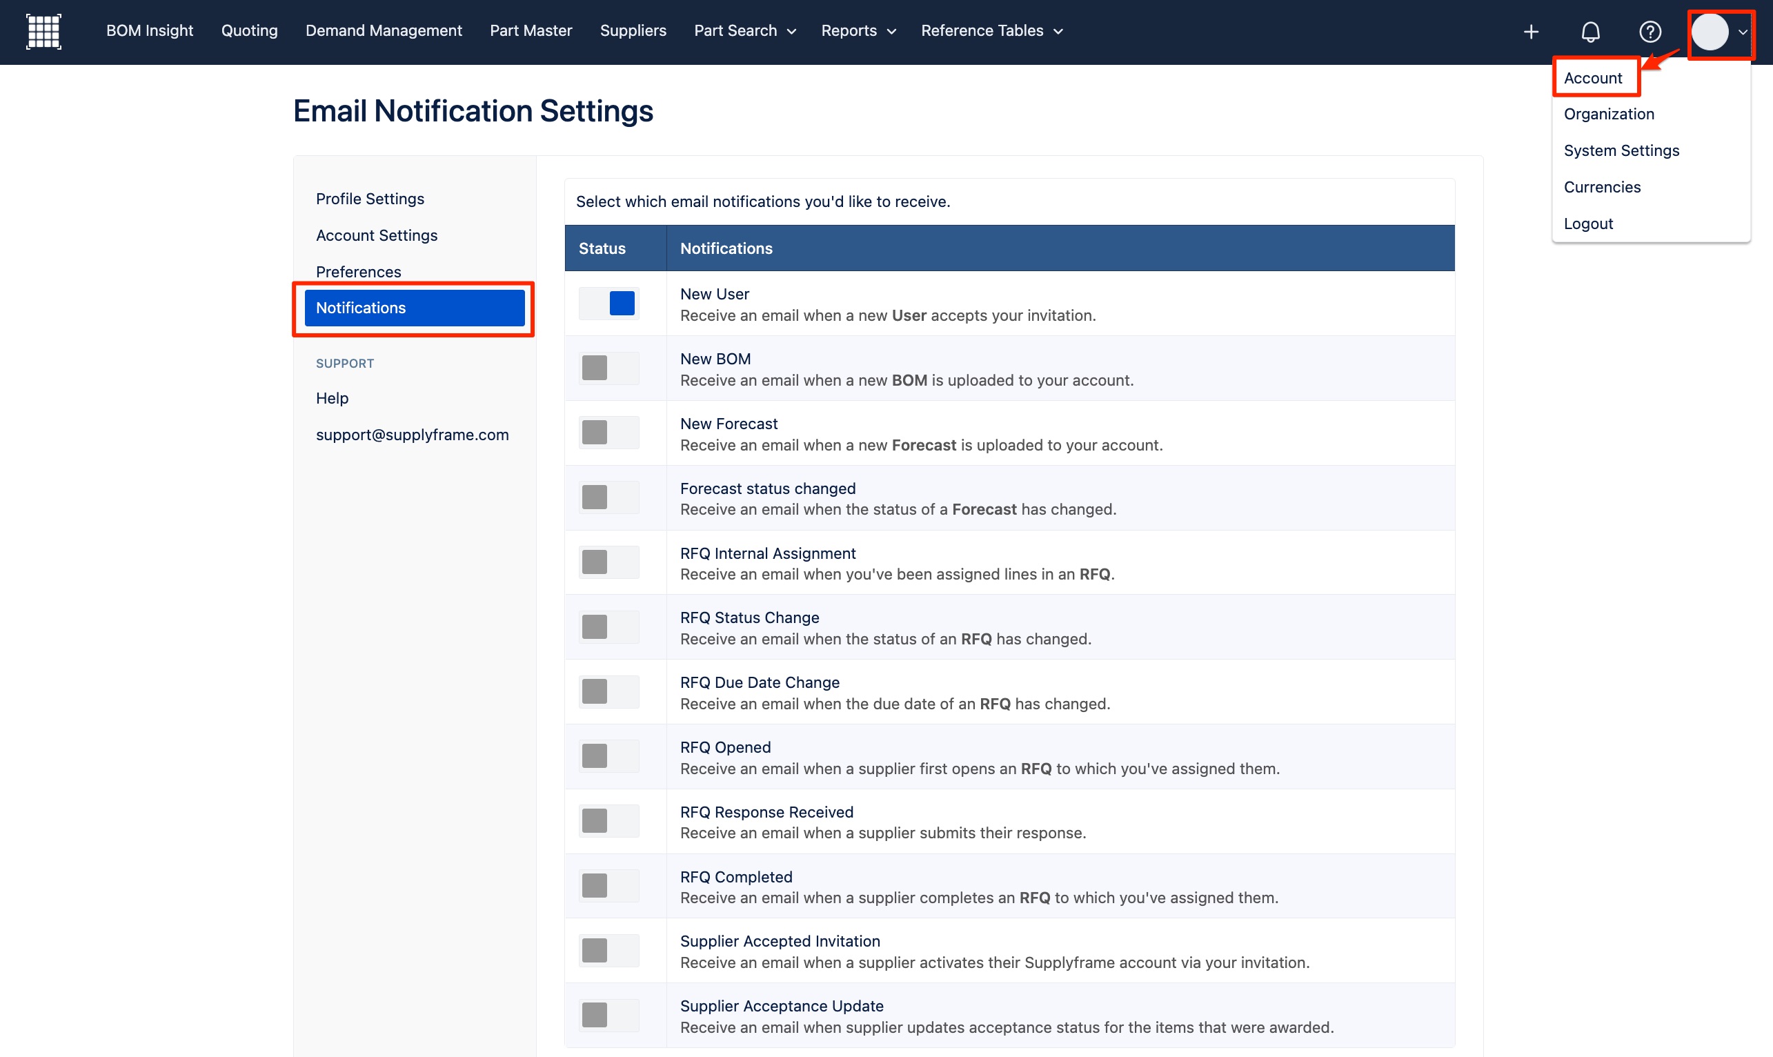Toggle the New User notification switch
Image resolution: width=1773 pixels, height=1057 pixels.
[x=608, y=304]
